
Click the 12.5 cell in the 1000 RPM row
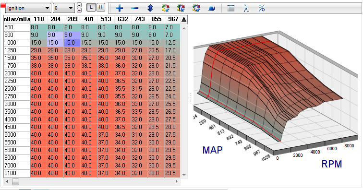[173, 43]
